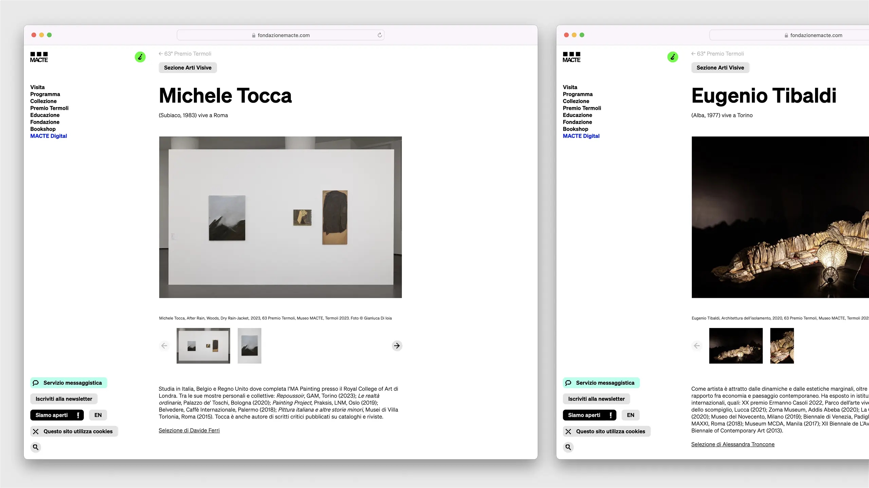The height and width of the screenshot is (488, 869).
Task: Open Premio Termoli menu in left sidebar
Action: coord(49,108)
